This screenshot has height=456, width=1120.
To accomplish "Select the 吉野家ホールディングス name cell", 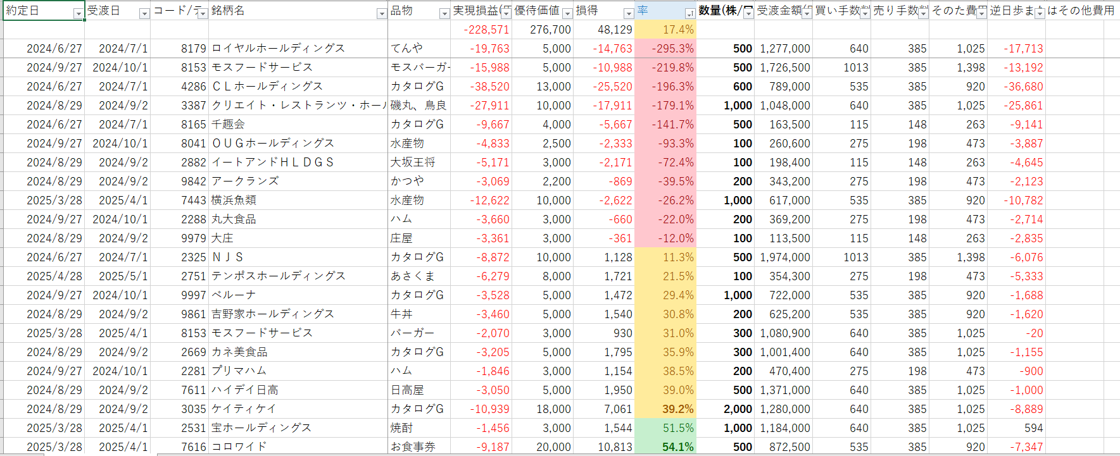I will click(x=298, y=314).
